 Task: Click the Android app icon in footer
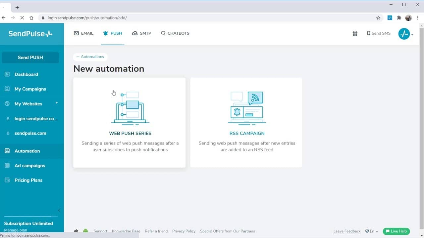(85, 231)
